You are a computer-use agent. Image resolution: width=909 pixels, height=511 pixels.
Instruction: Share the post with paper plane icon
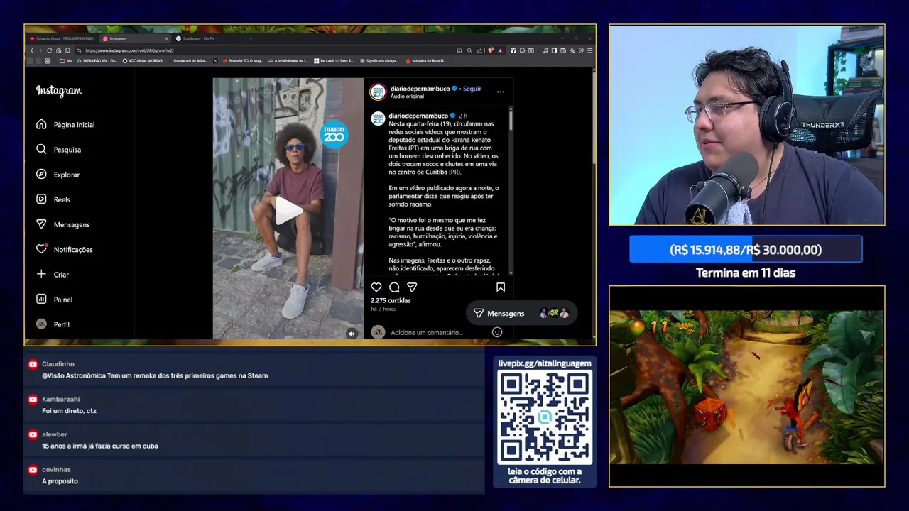tap(412, 287)
